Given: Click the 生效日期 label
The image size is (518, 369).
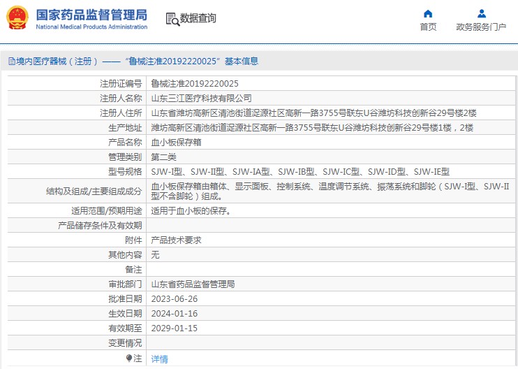Looking at the screenshot, I should pyautogui.click(x=125, y=314).
